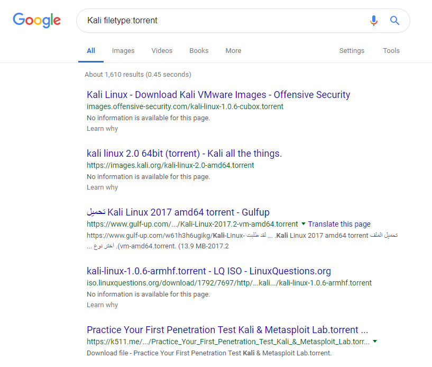This screenshot has height=367, width=432.
Task: Click the Google logo
Action: pos(36,20)
